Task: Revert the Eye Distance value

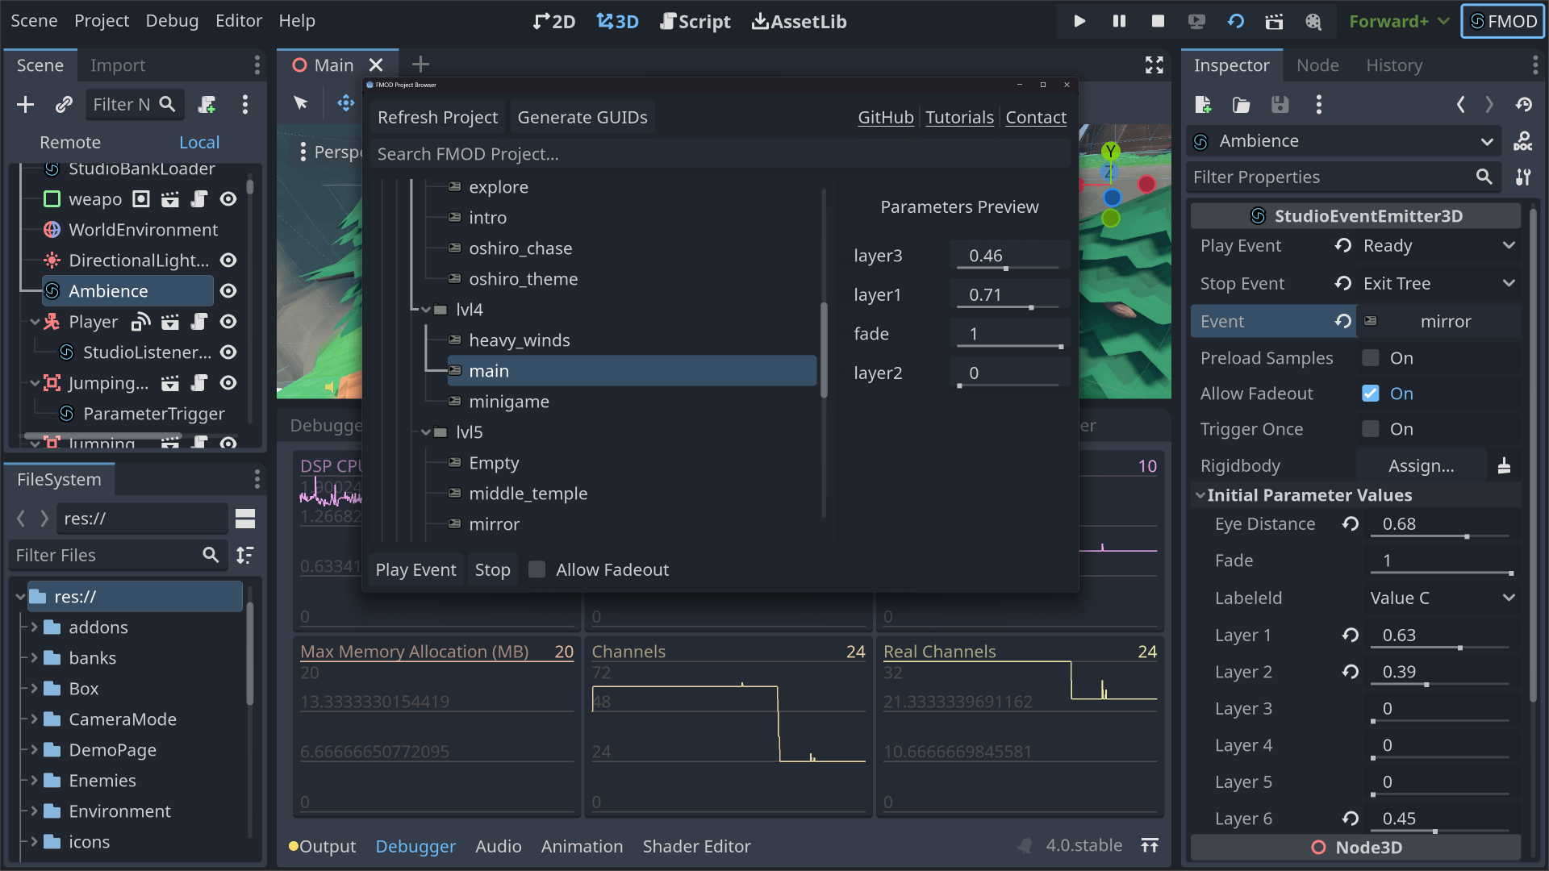Action: pyautogui.click(x=1351, y=524)
